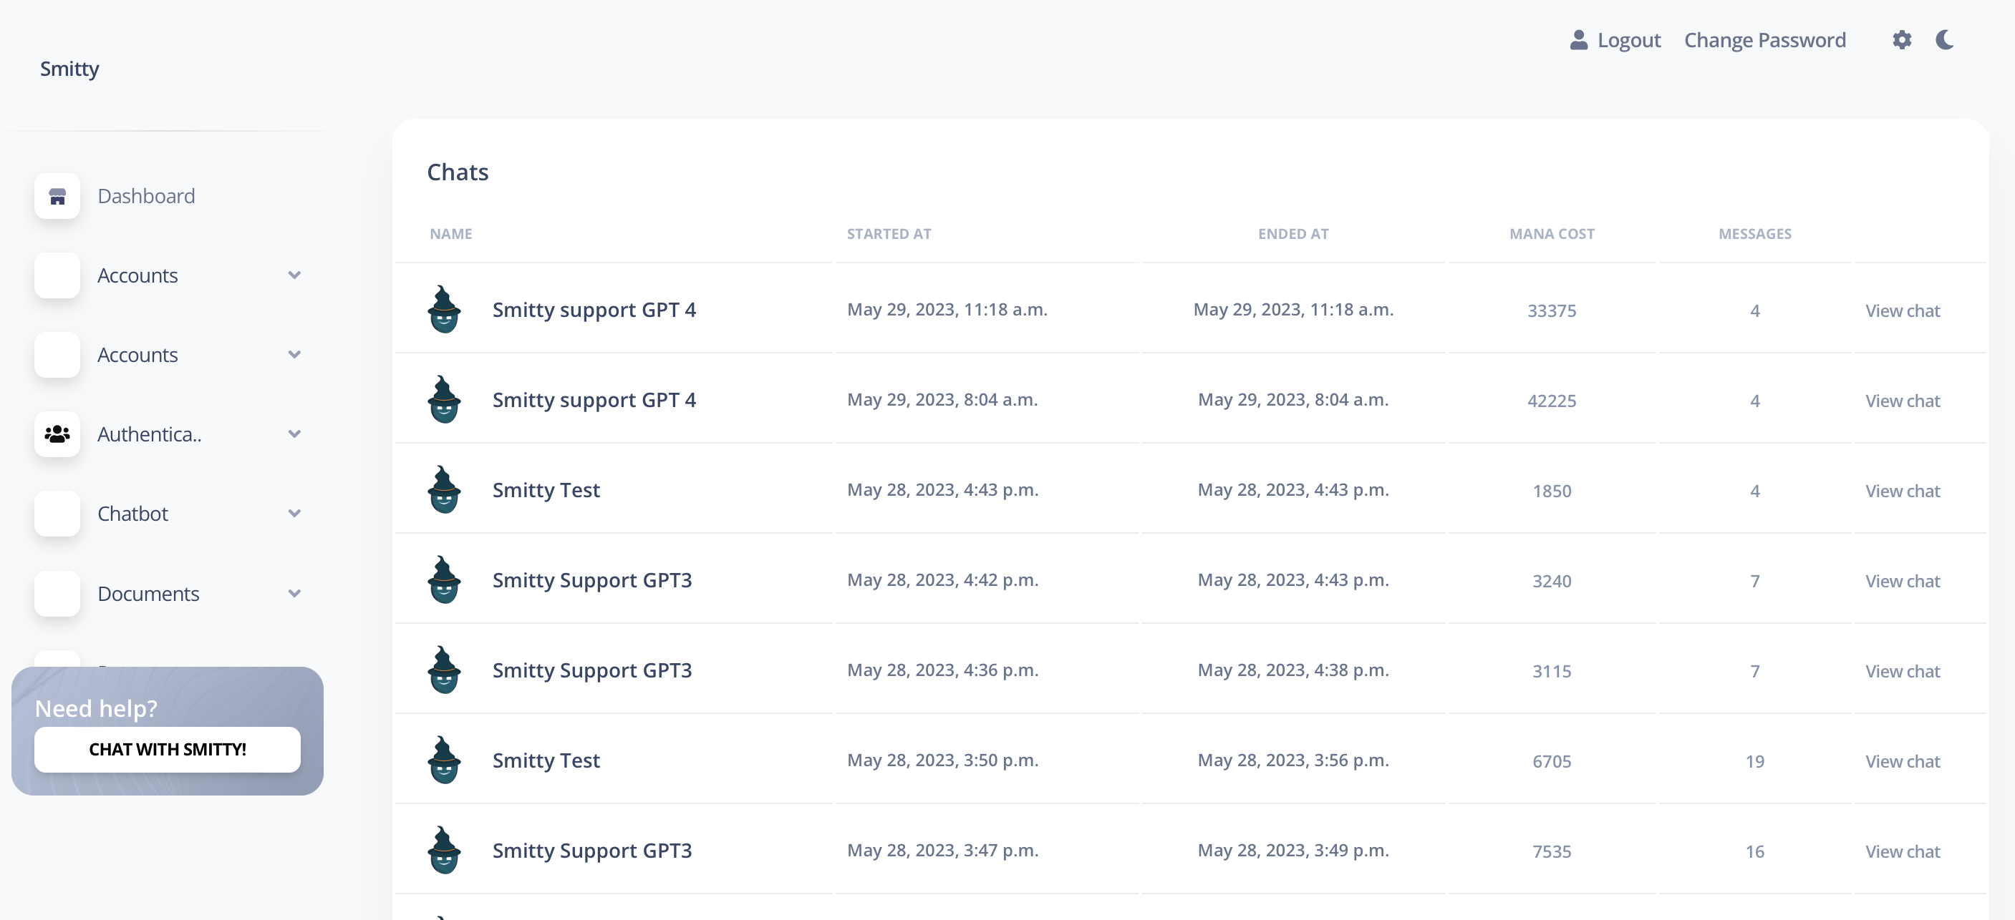The image size is (2015, 920).
Task: View chat started May 28 3:47 p.m.
Action: 1903,852
